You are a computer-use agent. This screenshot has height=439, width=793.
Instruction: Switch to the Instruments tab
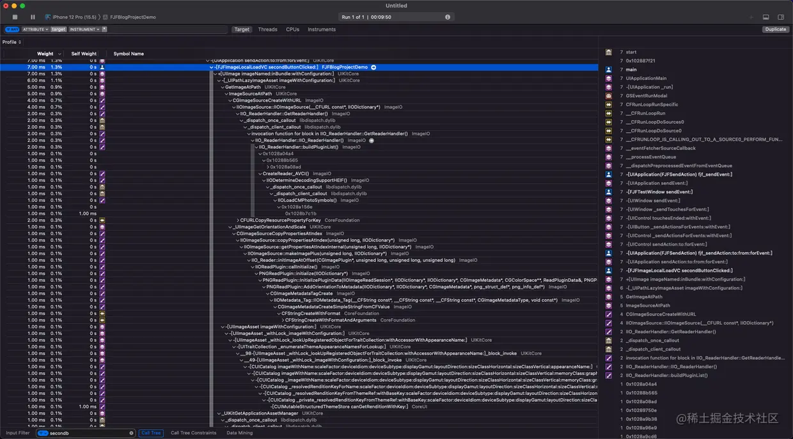click(x=322, y=29)
